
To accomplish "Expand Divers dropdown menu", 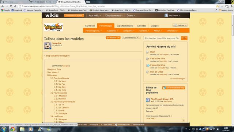I will pyautogui.click(x=131, y=15).
